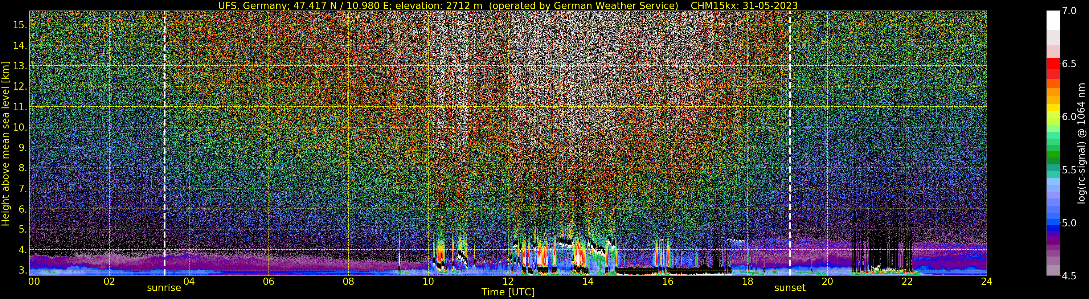Click height axis tick '12.'

coord(20,86)
